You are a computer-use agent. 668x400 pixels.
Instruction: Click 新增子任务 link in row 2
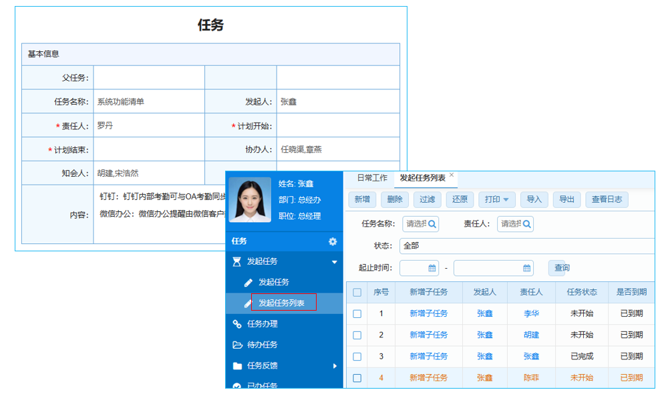tap(430, 335)
